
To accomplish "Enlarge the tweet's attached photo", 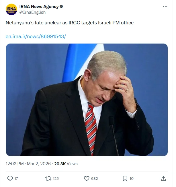I will (87, 100).
